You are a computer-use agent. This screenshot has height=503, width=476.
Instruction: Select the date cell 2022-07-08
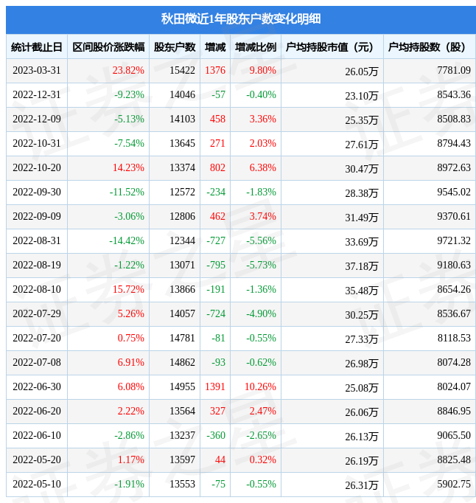pos(37,363)
